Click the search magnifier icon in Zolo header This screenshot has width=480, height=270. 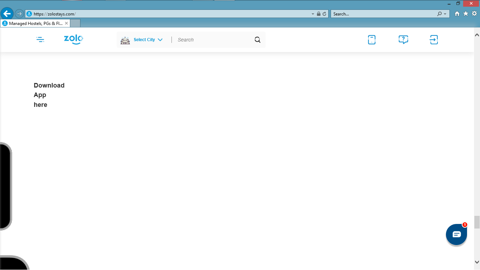click(x=258, y=40)
